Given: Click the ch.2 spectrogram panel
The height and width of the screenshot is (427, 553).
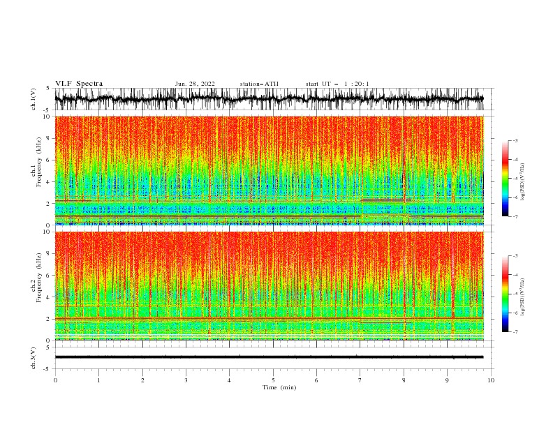Looking at the screenshot, I should click(270, 286).
